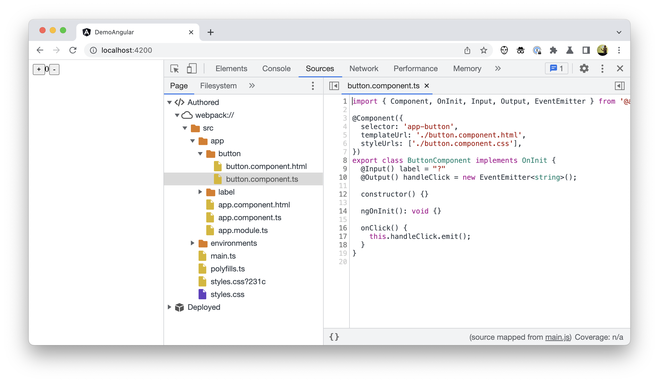Click the Elements panel tab
The width and height of the screenshot is (659, 383).
click(231, 68)
